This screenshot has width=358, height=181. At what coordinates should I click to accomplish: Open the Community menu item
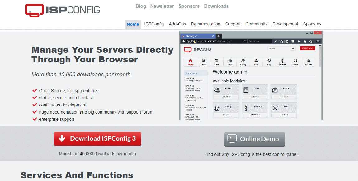257,24
